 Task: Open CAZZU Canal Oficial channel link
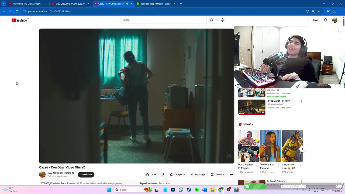[59, 173]
